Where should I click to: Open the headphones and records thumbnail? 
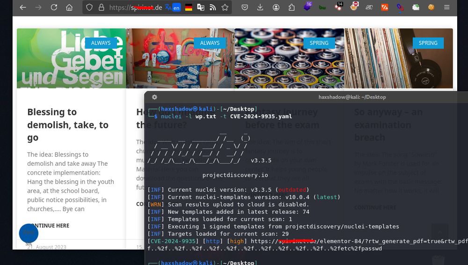click(x=398, y=58)
